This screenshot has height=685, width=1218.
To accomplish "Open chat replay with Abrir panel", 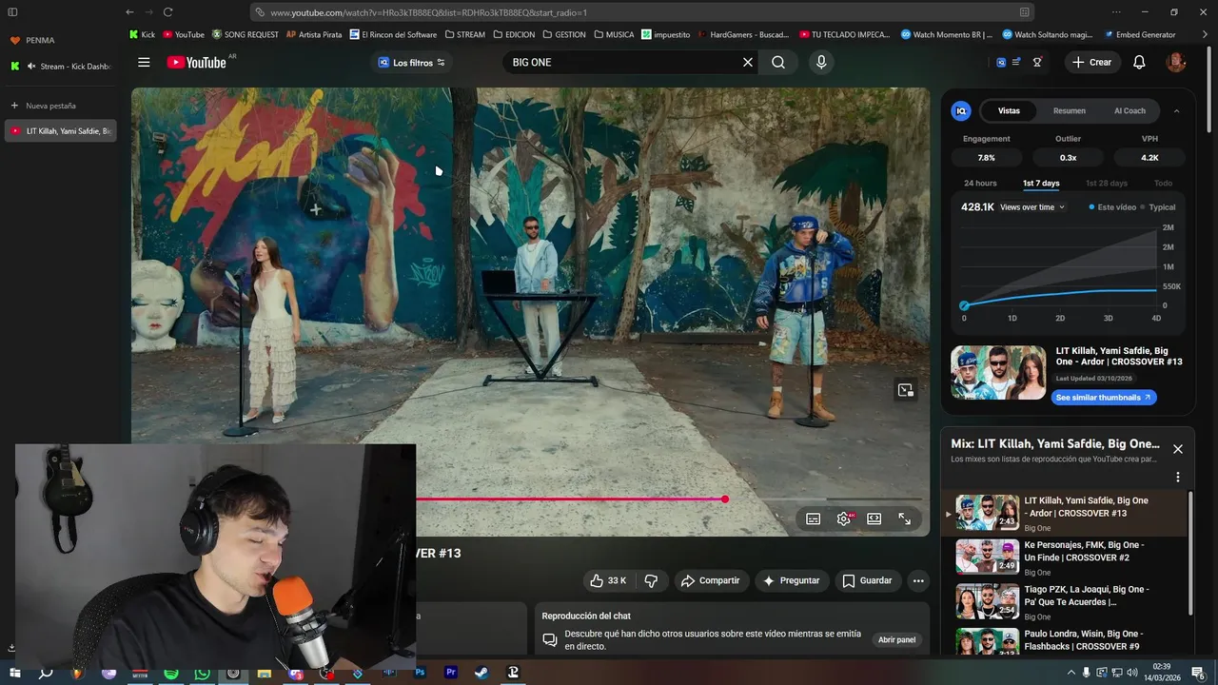I will pyautogui.click(x=896, y=639).
